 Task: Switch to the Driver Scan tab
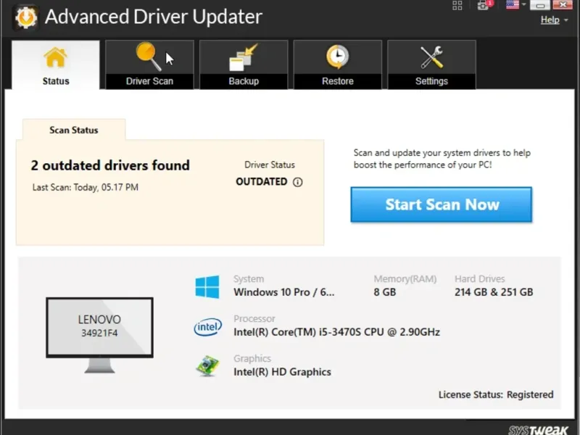point(149,65)
